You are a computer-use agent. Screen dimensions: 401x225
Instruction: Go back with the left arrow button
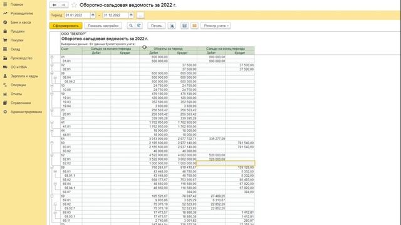pyautogui.click(x=55, y=5)
